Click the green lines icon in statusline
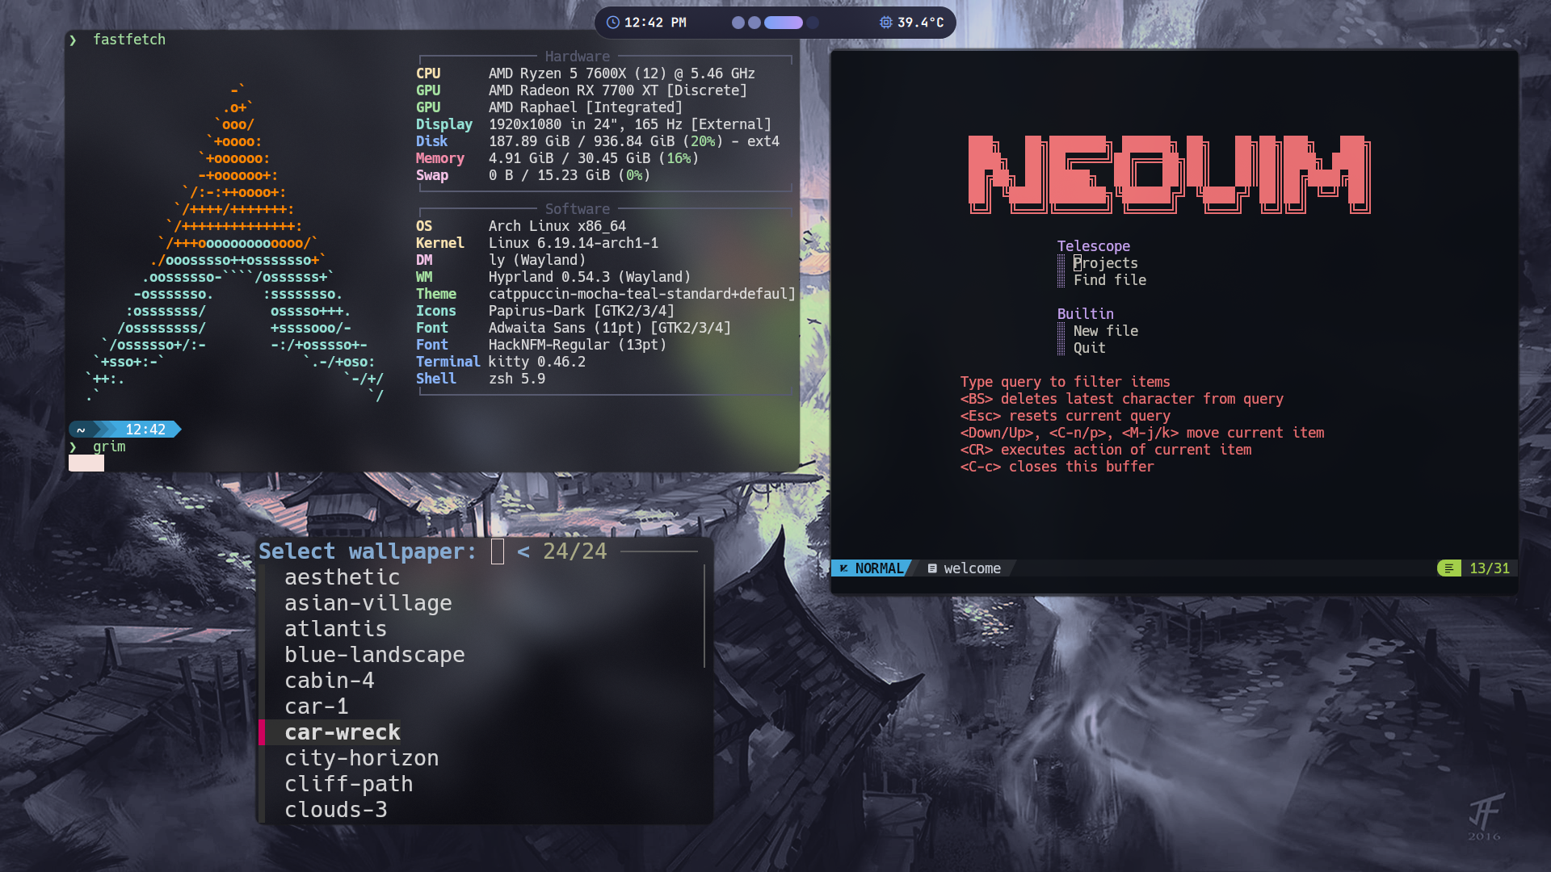This screenshot has height=872, width=1551. [1449, 568]
